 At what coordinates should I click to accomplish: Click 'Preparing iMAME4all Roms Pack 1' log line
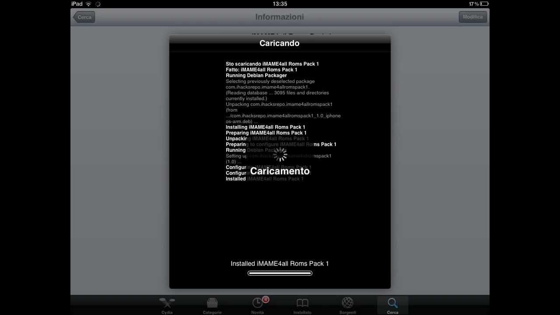click(266, 133)
